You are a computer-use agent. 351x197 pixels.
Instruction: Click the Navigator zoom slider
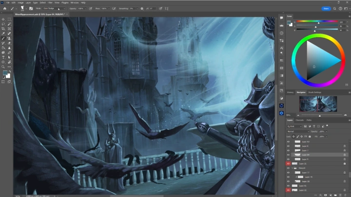(321, 115)
